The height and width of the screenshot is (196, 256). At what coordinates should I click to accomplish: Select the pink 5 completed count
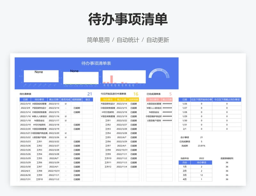[x=171, y=94]
